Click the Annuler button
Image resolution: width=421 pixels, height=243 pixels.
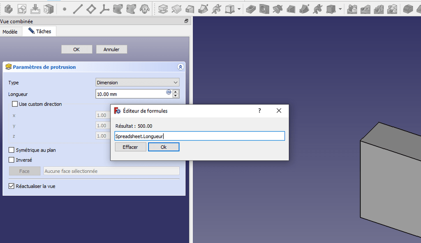click(111, 49)
